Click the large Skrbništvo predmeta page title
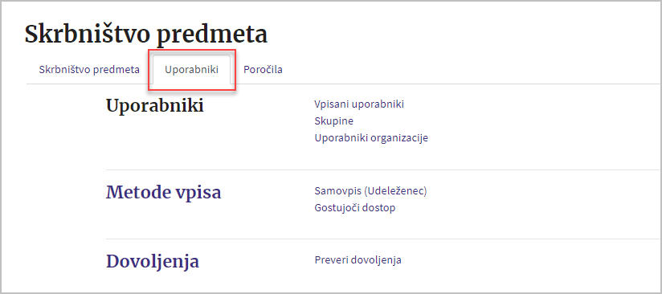662x294 pixels. pos(146,35)
